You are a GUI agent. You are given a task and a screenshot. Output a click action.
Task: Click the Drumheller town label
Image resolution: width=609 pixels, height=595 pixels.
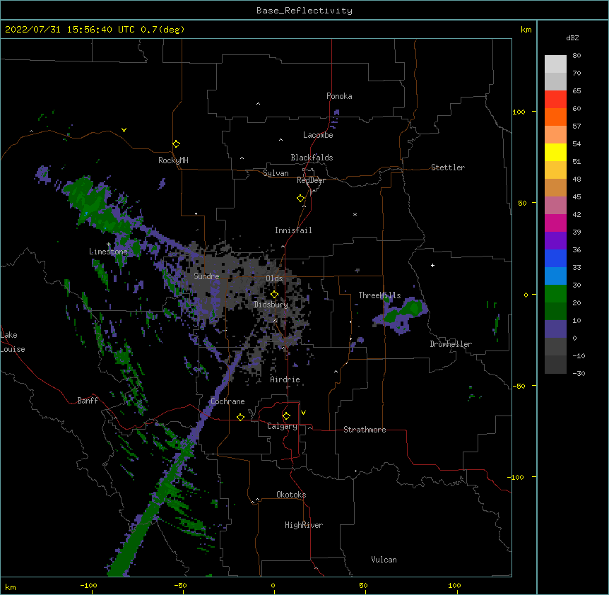(451, 344)
